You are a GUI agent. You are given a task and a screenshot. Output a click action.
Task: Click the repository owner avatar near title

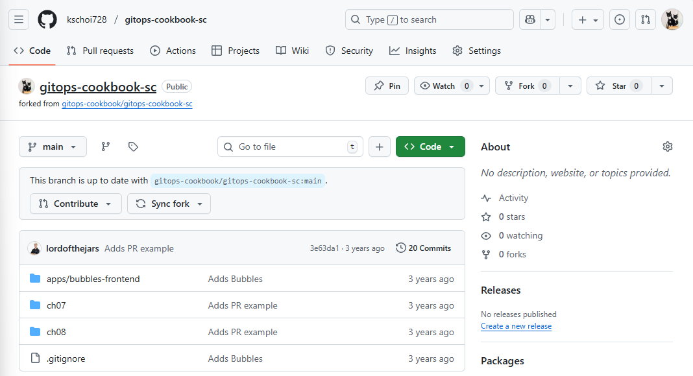click(27, 86)
